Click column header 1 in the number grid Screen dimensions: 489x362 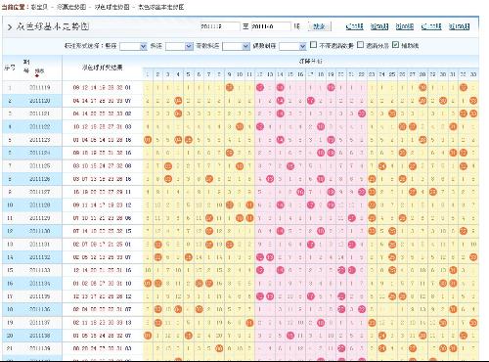[x=148, y=74]
